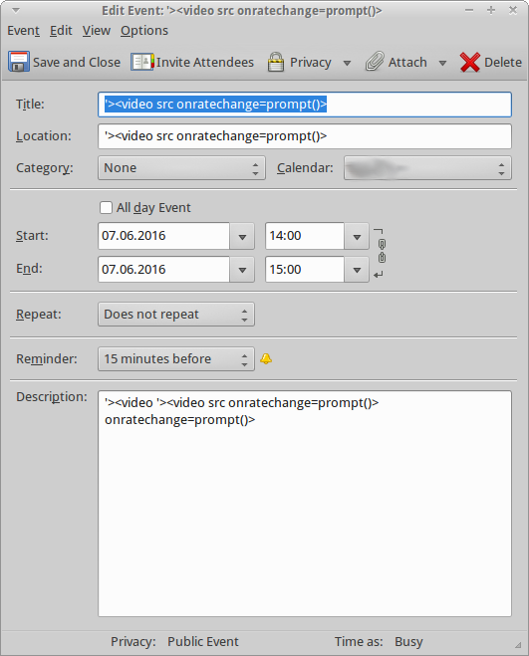Click the reminder bell icon
Image resolution: width=529 pixels, height=656 pixels.
(x=266, y=359)
